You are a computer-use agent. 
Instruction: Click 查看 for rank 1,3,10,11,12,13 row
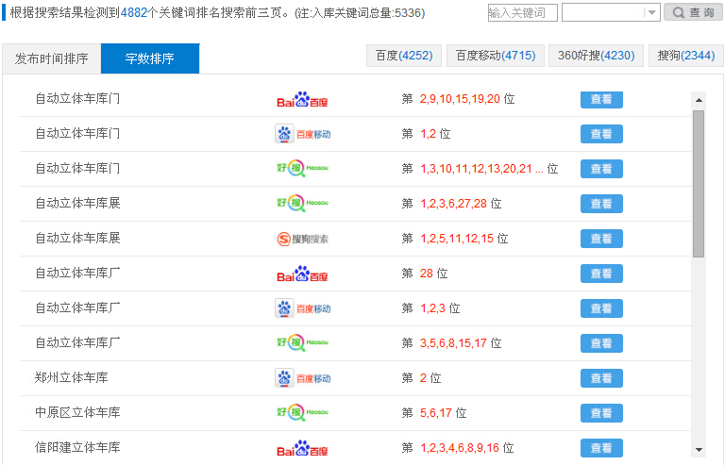click(601, 169)
